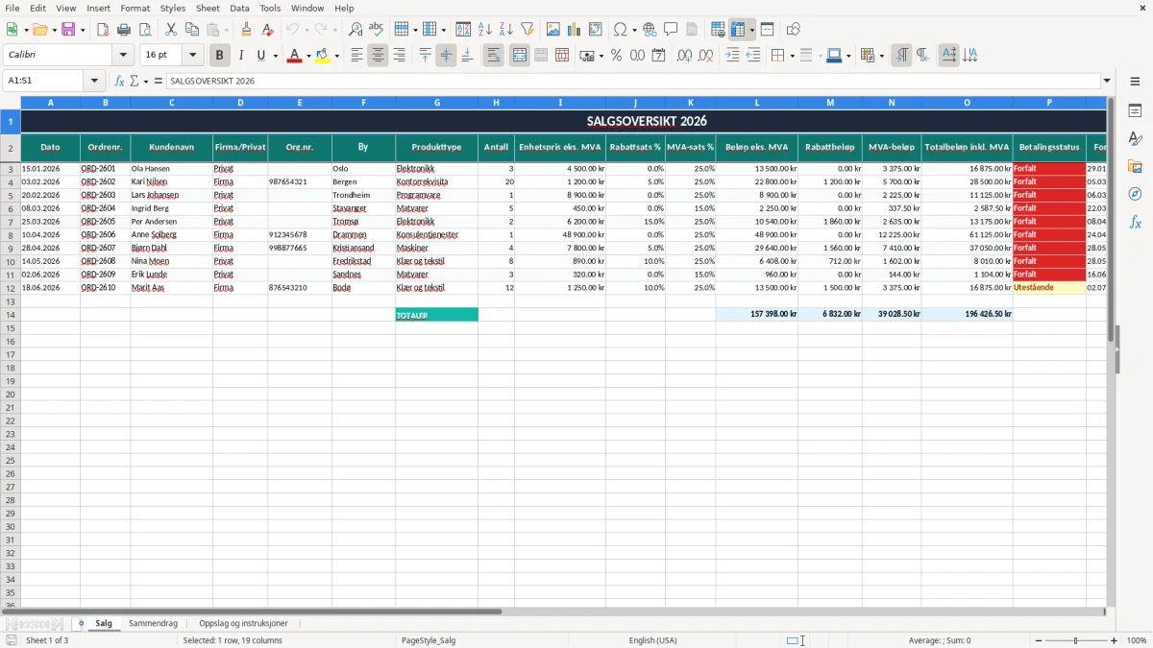Open the sidebar Navigator panel
The image size is (1153, 648).
[x=1135, y=195]
